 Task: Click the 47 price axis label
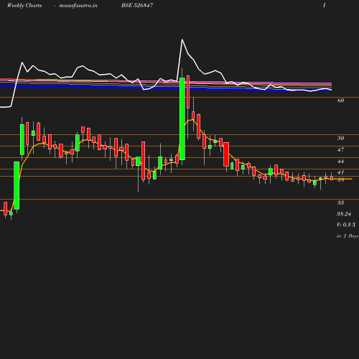tap(340, 150)
